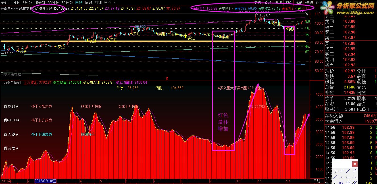377x184 pixels.
Task: Click the 强于大盘走势 status text
Action: point(42,107)
